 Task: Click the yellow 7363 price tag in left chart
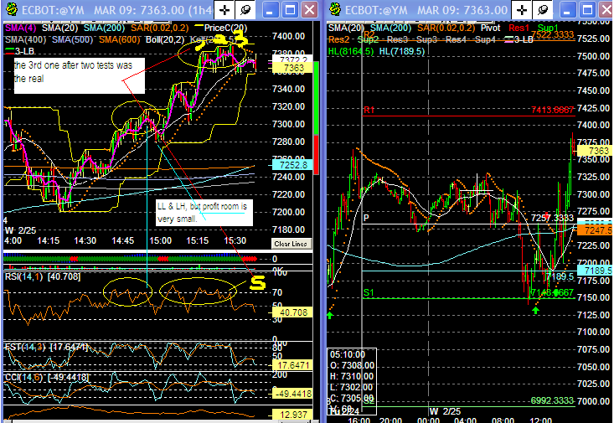292,68
